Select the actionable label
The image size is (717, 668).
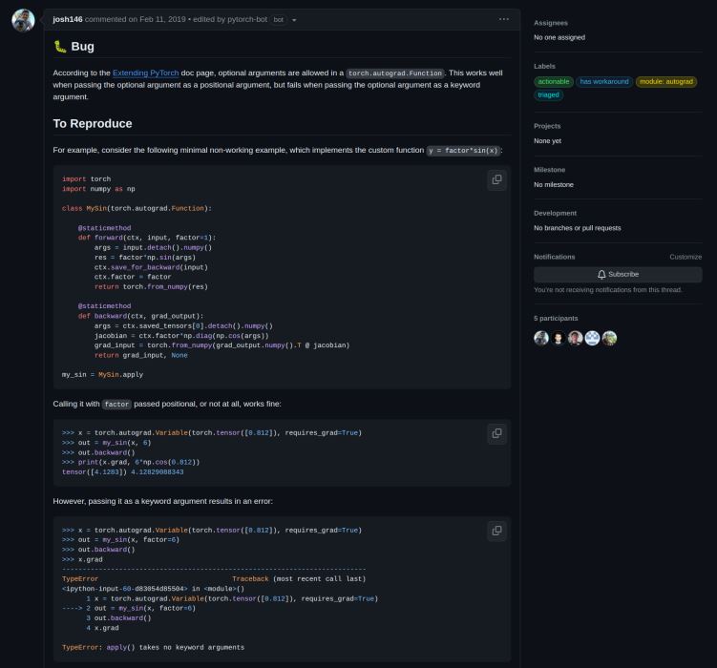[554, 82]
